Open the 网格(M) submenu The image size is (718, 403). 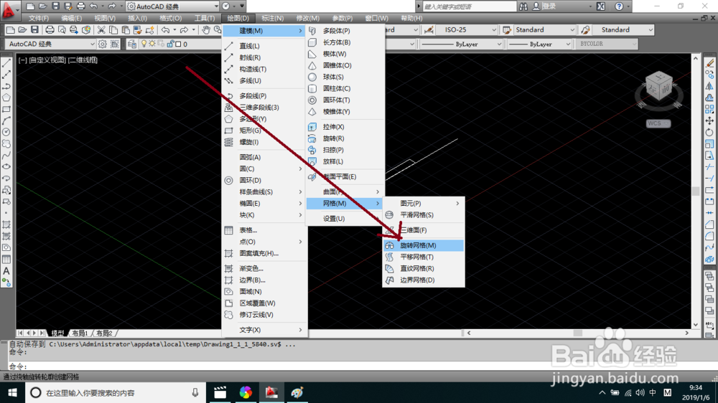point(345,203)
